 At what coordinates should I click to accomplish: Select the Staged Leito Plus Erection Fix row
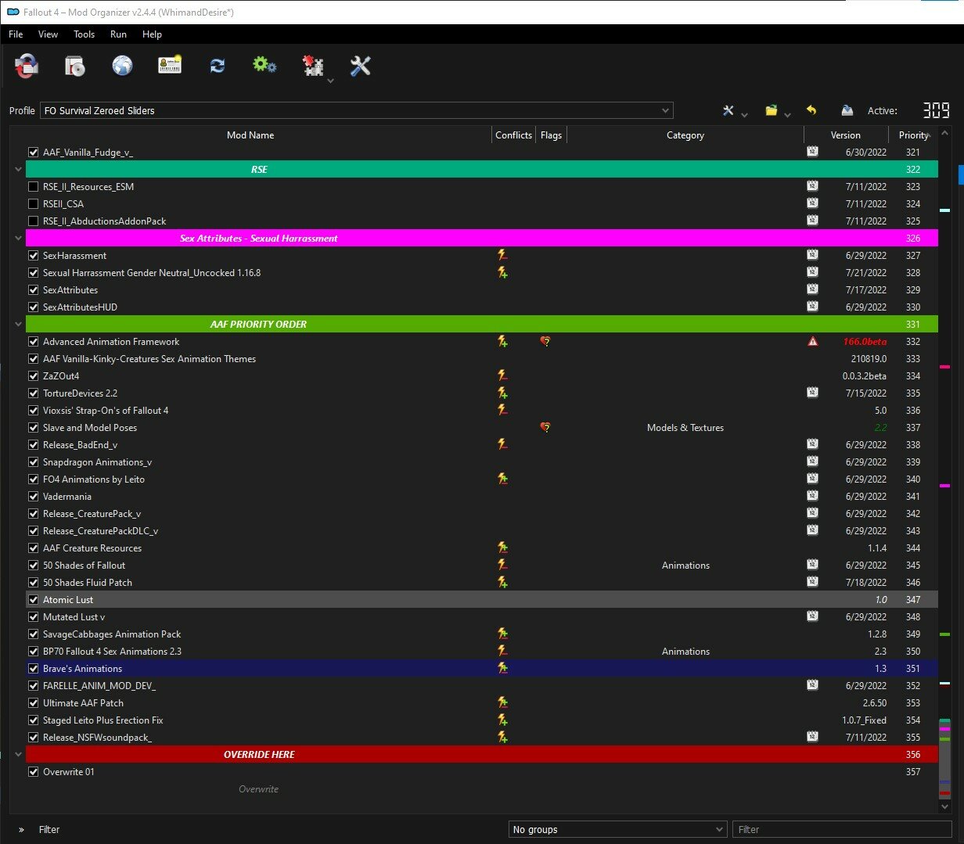click(x=474, y=720)
